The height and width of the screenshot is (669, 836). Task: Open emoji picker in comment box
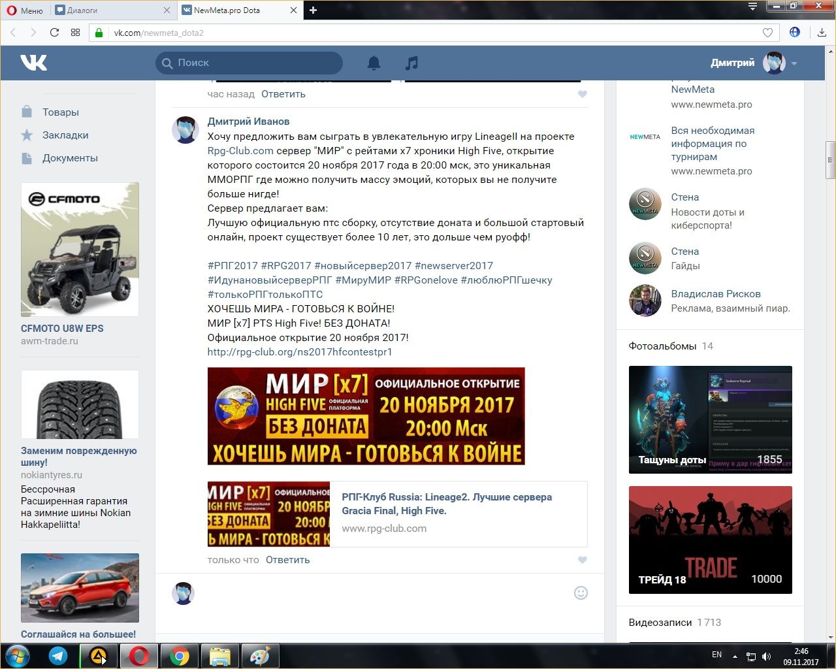(581, 593)
